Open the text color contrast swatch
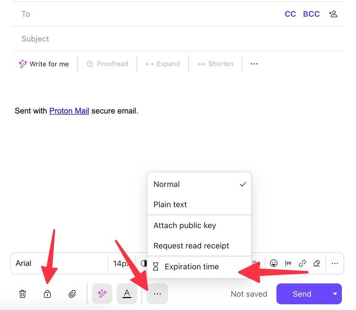Image resolution: width=356 pixels, height=310 pixels. [x=143, y=263]
